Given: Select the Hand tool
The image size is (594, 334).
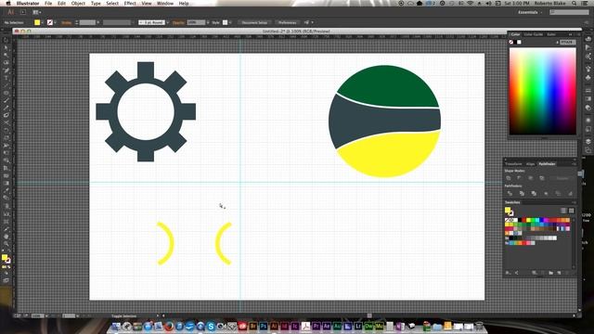Looking at the screenshot, I should click(x=6, y=237).
